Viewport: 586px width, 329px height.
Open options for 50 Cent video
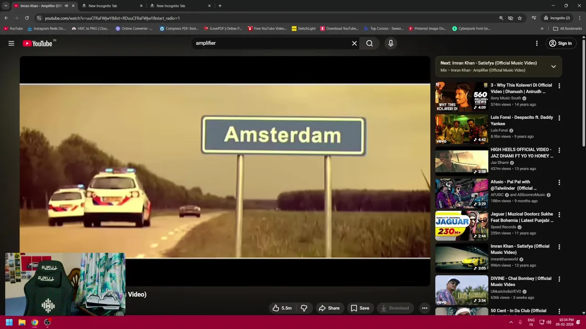coord(559,311)
